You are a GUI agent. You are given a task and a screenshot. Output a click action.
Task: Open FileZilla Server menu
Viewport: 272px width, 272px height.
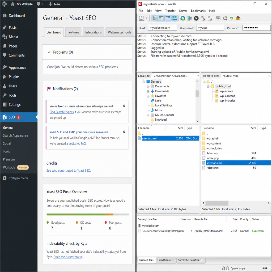click(x=183, y=11)
